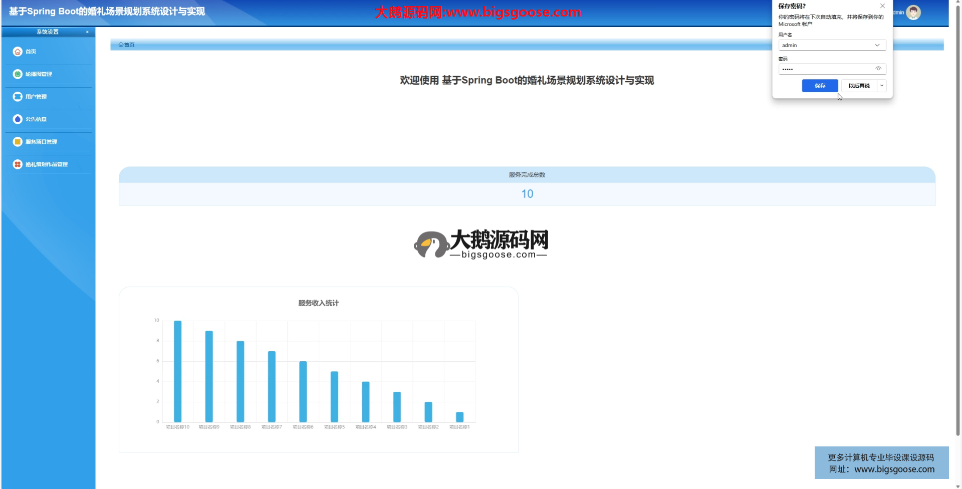This screenshot has height=489, width=962.
Task: Click the home icon in breadcrumb bar
Action: click(x=121, y=45)
